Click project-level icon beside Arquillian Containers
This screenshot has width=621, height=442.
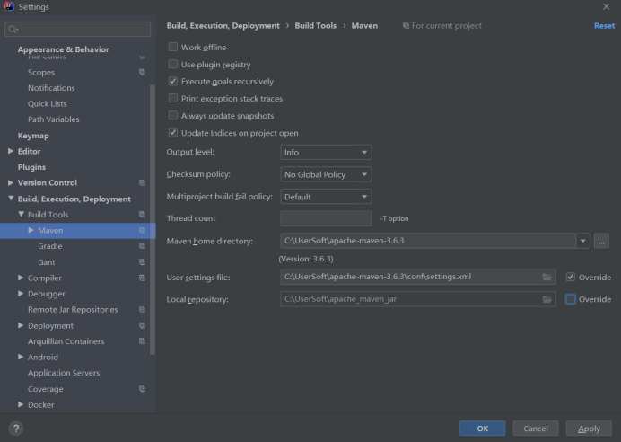142,340
